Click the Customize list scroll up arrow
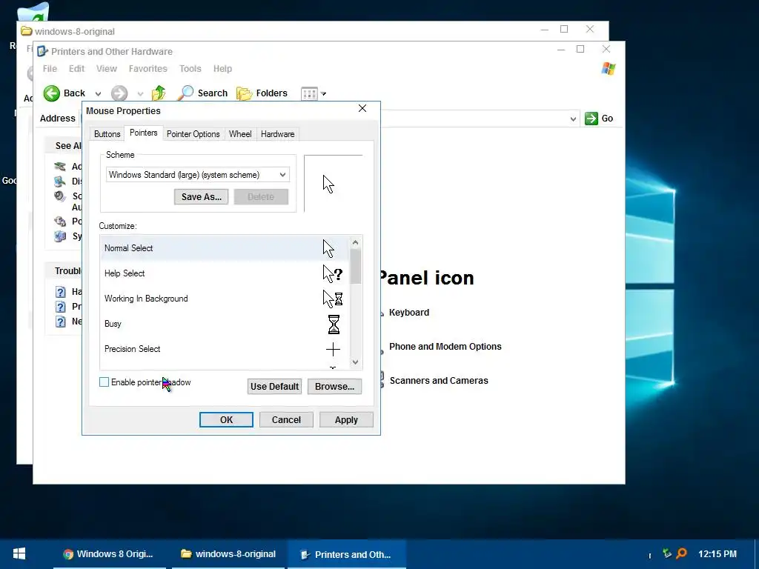This screenshot has width=759, height=569. click(355, 242)
